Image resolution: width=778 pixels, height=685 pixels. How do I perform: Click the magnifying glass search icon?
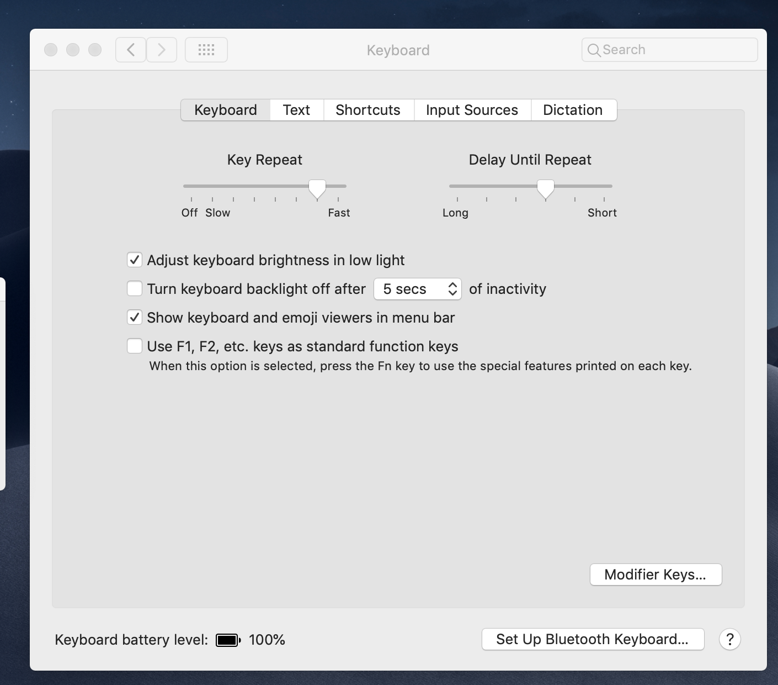(594, 50)
